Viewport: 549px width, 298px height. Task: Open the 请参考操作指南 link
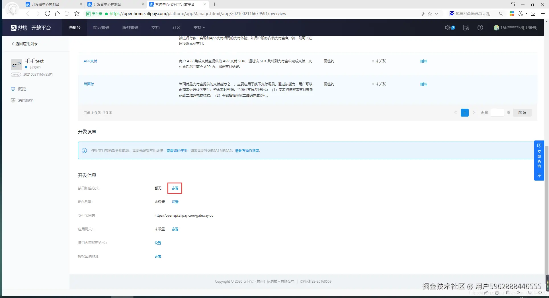pyautogui.click(x=247, y=151)
